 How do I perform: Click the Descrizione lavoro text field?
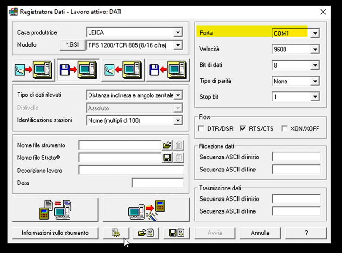[131, 171]
